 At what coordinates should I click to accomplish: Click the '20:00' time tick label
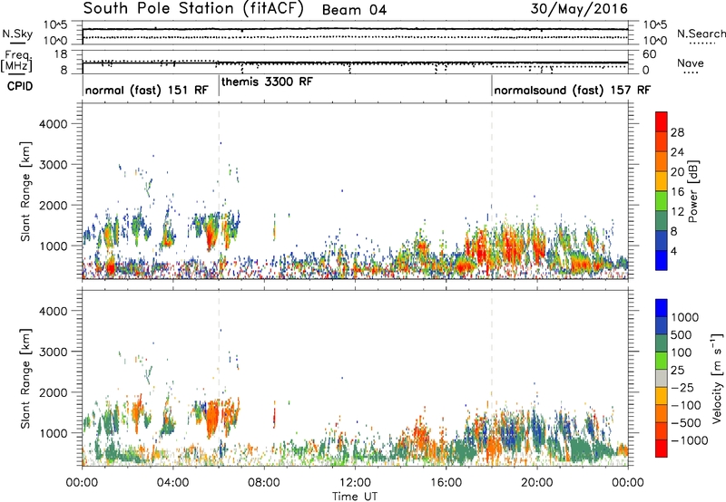pos(537,483)
